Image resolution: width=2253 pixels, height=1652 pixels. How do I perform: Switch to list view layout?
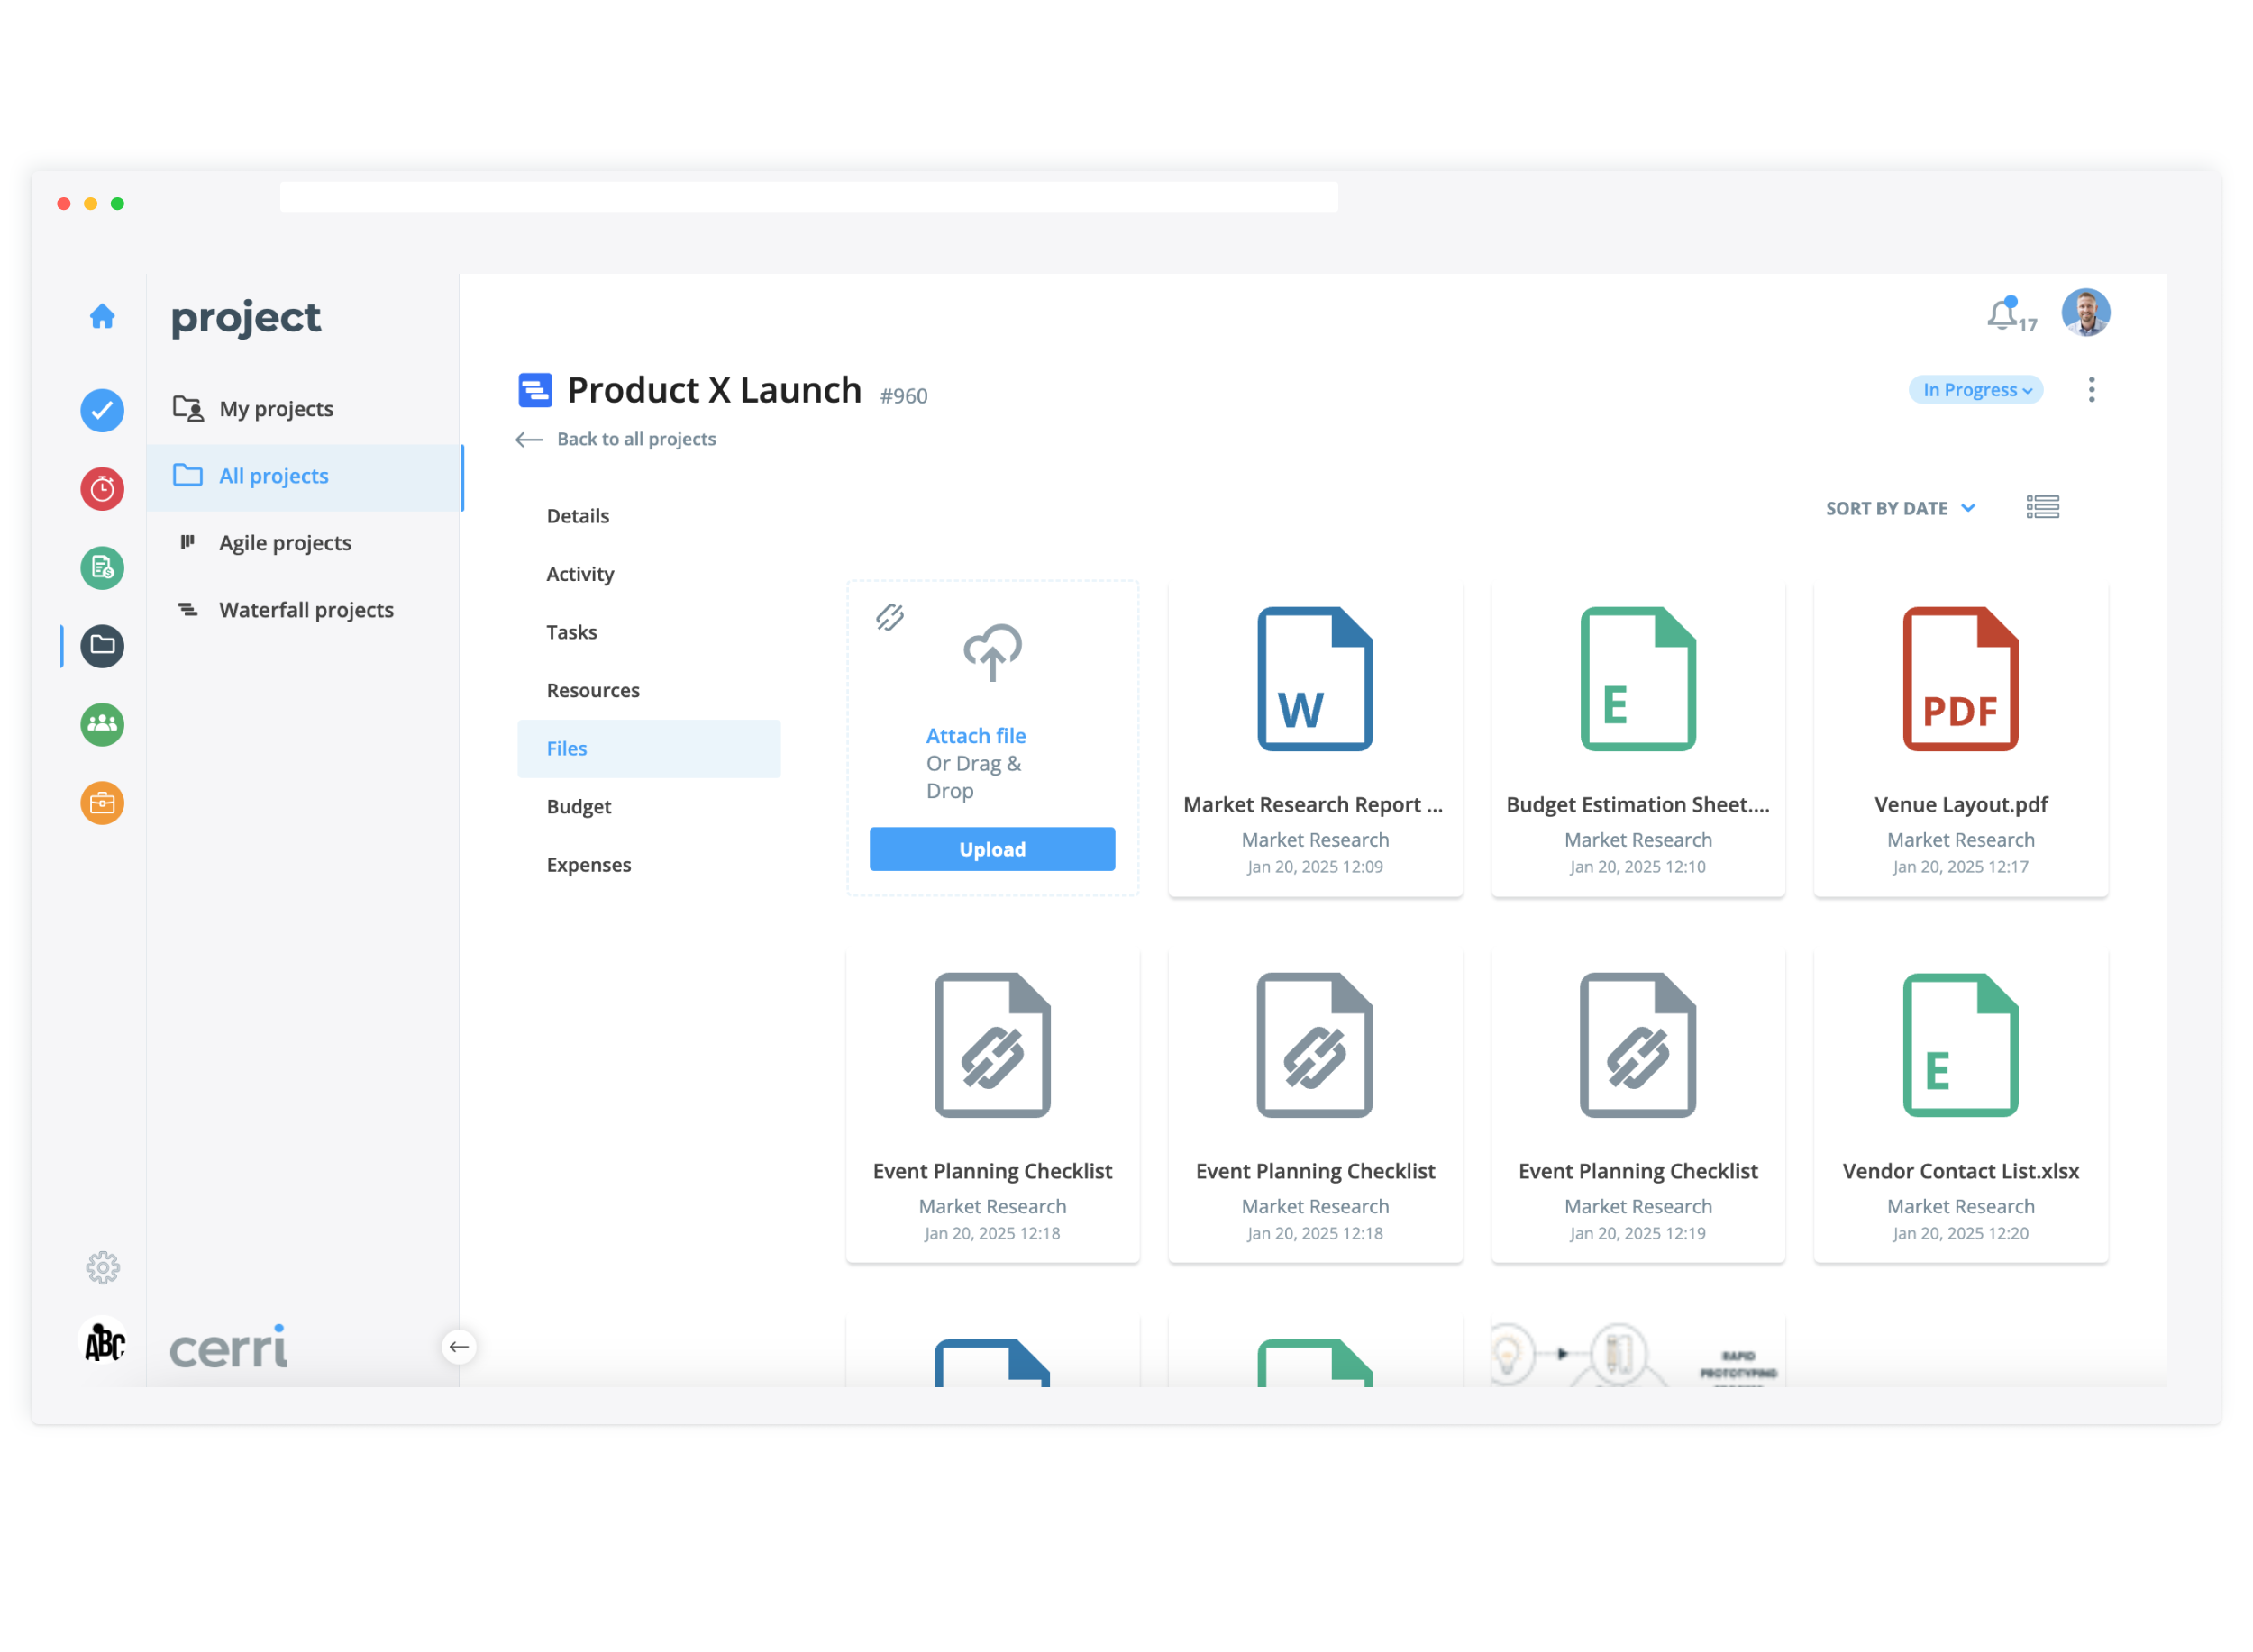tap(2042, 508)
